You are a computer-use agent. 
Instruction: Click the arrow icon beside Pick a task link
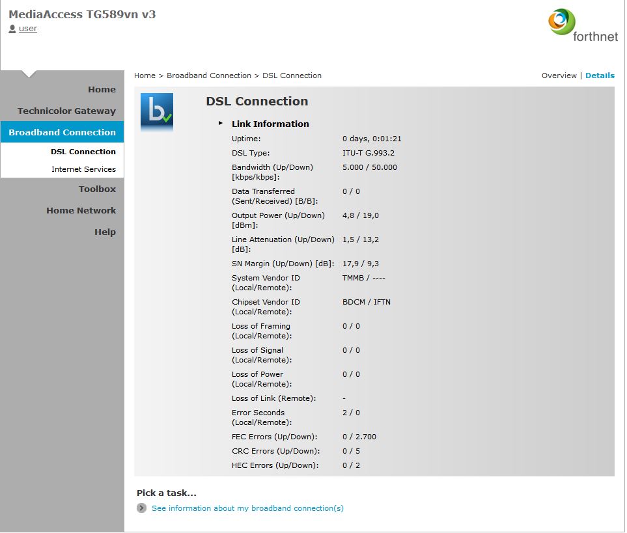[141, 508]
